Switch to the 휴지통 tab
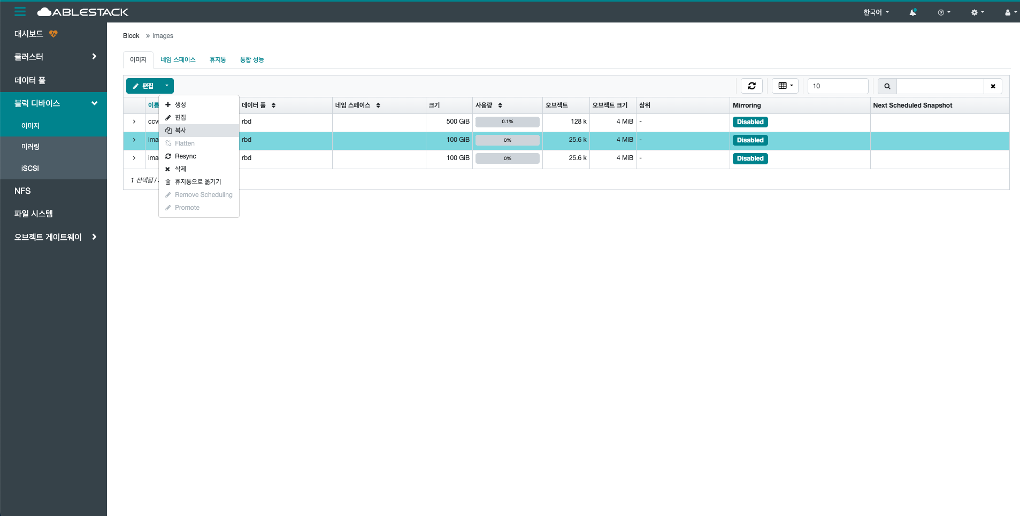Screen dimensions: 1020x516 click(217, 59)
